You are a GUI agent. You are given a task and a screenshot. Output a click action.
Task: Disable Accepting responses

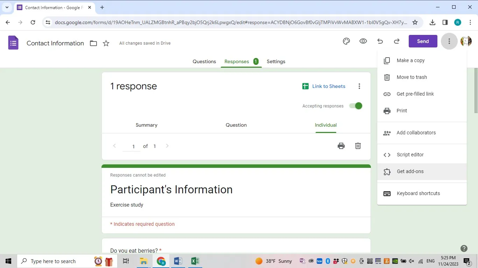[356, 106]
